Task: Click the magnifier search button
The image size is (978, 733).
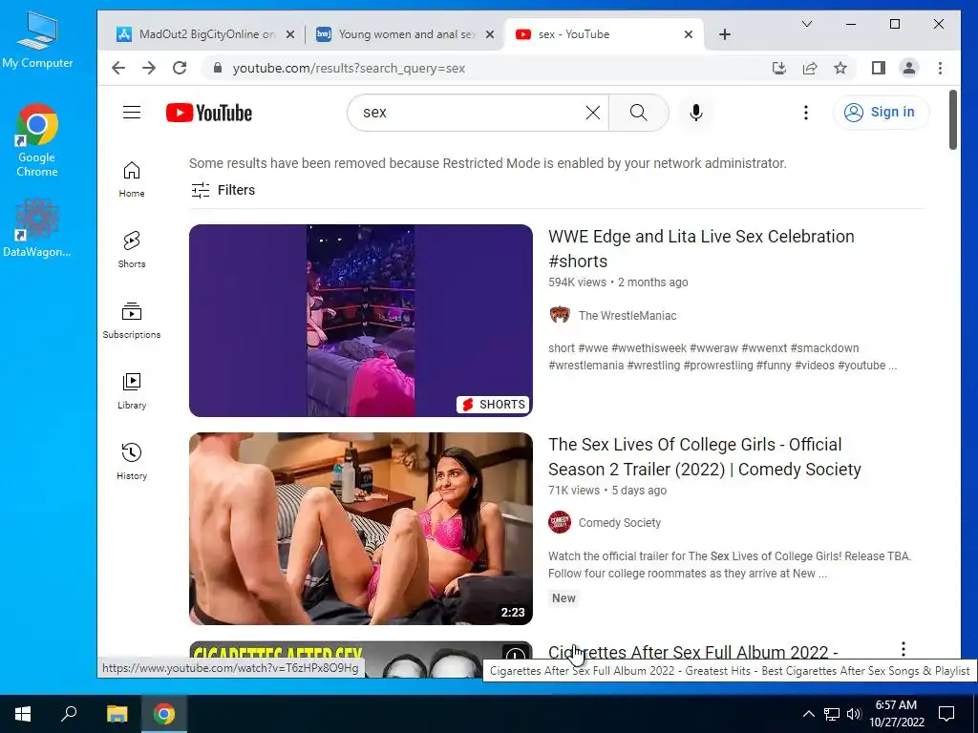Action: coord(639,113)
